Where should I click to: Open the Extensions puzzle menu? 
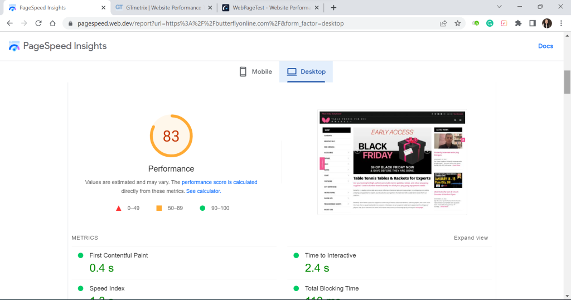pyautogui.click(x=518, y=23)
